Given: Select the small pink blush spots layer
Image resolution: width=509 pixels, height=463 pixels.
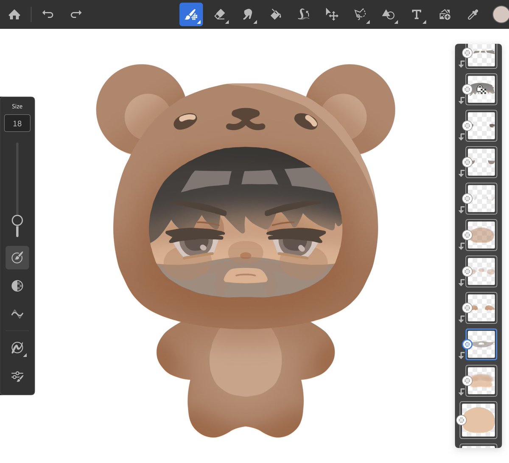Looking at the screenshot, I should point(481,271).
